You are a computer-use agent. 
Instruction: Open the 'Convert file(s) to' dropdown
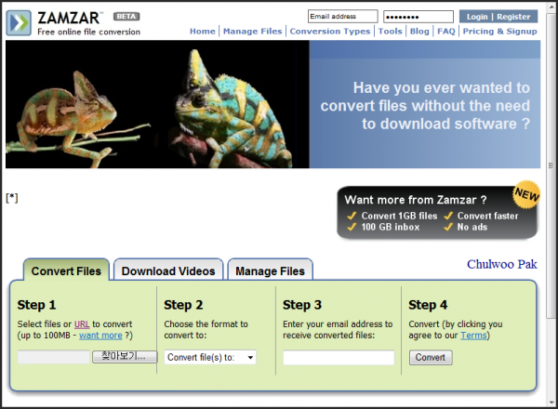(210, 357)
